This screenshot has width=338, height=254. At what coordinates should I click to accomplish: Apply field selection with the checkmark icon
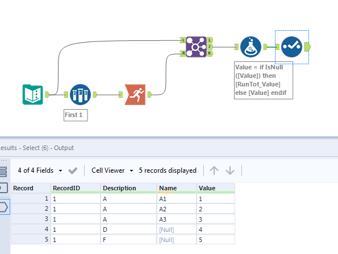click(x=73, y=171)
